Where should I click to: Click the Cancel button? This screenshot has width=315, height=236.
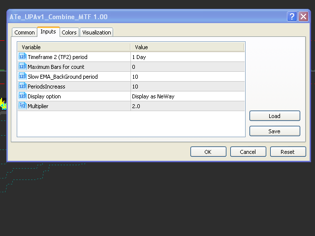[248, 152]
